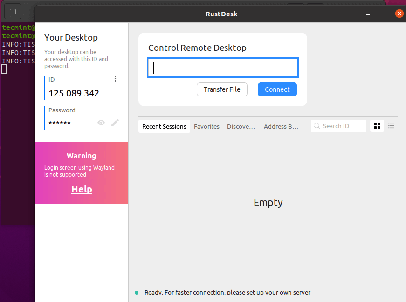The width and height of the screenshot is (406, 302).
Task: Expand the Address Book section
Action: pyautogui.click(x=281, y=126)
